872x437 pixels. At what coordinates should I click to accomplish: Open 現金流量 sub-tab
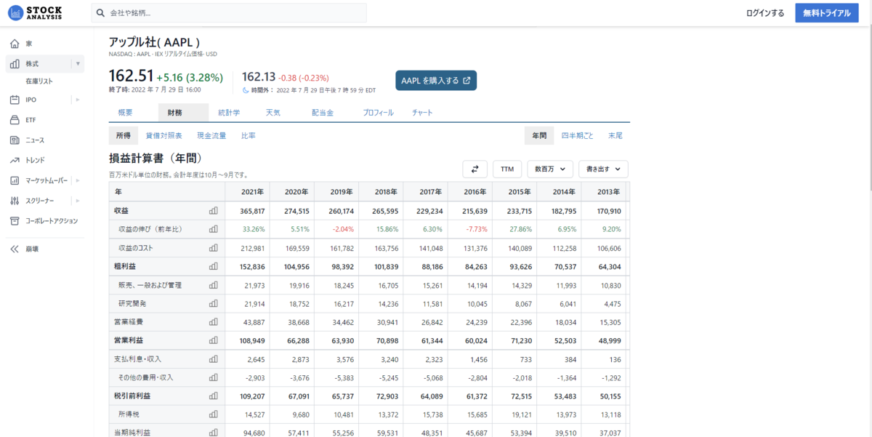(x=211, y=135)
